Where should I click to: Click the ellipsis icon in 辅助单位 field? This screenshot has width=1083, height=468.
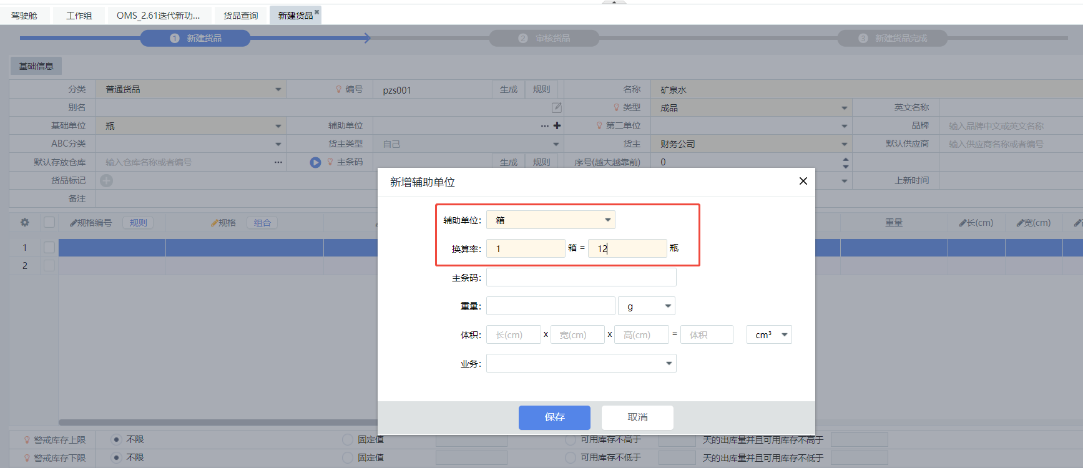coord(544,125)
